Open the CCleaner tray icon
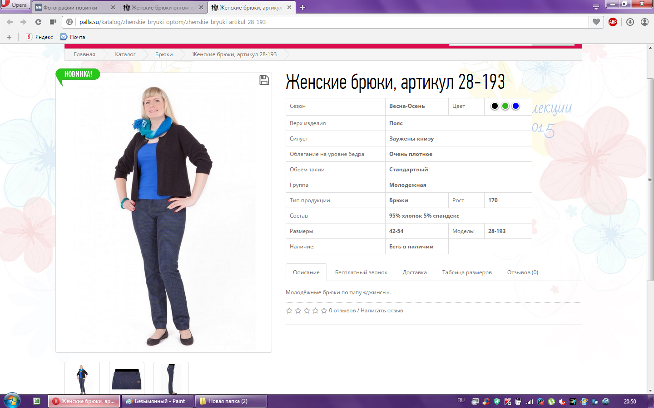The height and width of the screenshot is (408, 654). click(x=486, y=402)
